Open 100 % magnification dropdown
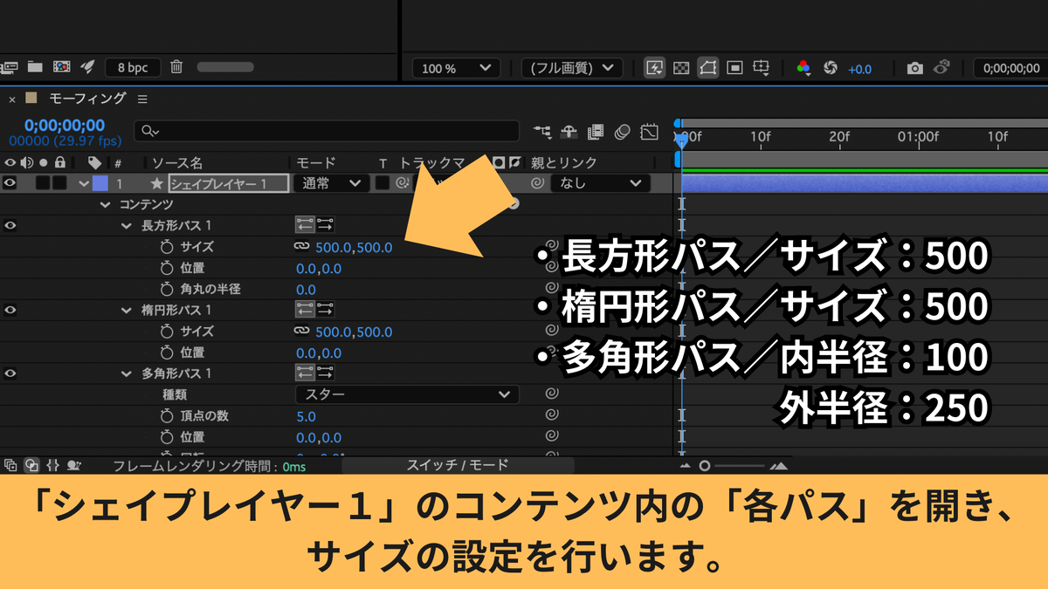 [x=455, y=68]
